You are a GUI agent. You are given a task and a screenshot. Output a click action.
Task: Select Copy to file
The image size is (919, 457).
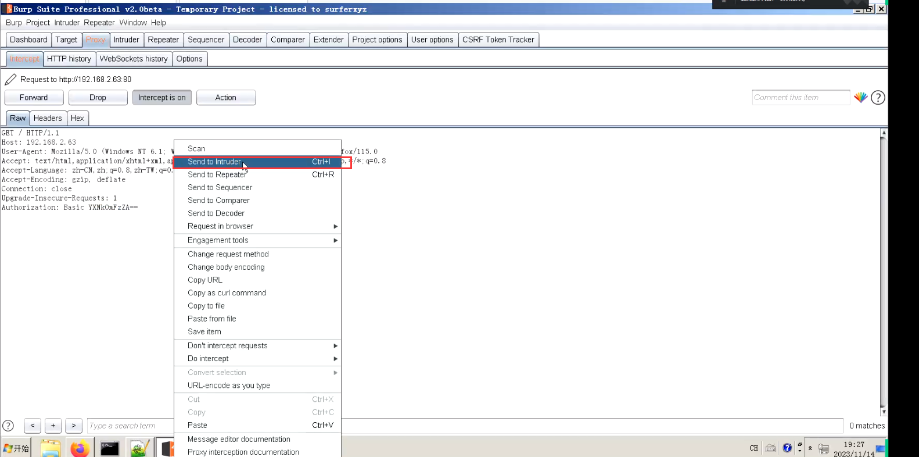(257, 306)
